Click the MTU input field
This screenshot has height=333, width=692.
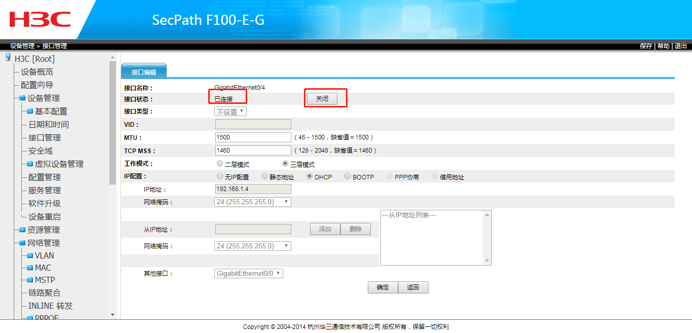point(253,137)
